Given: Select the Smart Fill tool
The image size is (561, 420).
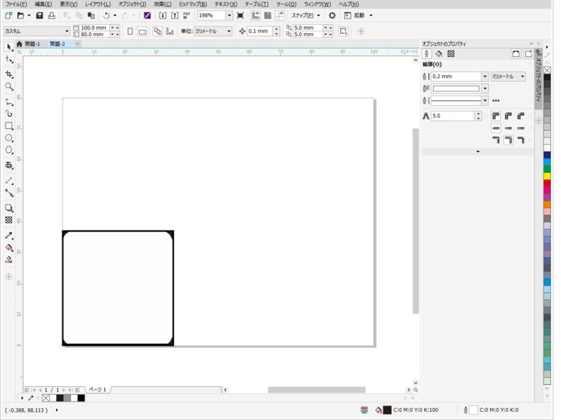Looking at the screenshot, I should coord(9,260).
